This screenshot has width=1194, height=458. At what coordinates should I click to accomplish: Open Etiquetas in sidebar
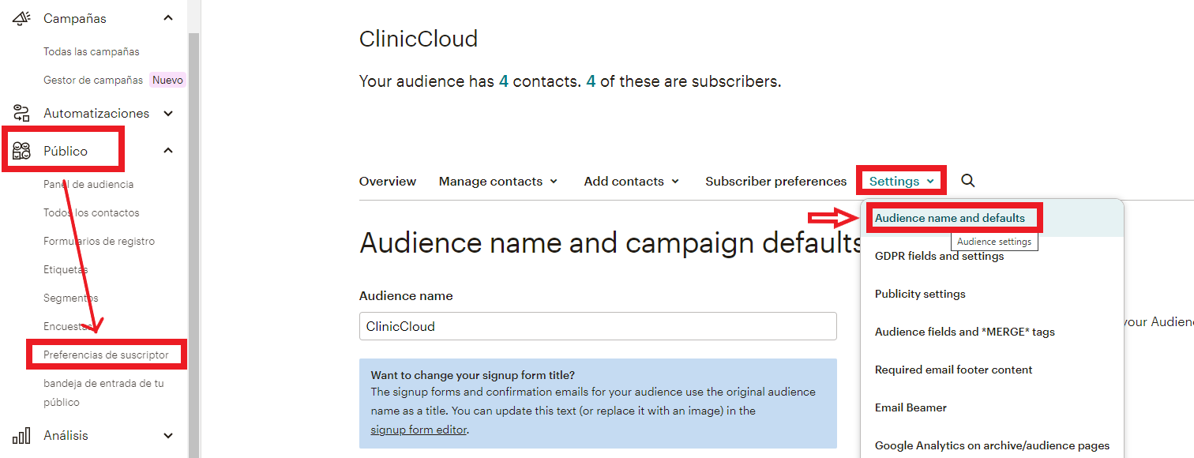point(66,269)
